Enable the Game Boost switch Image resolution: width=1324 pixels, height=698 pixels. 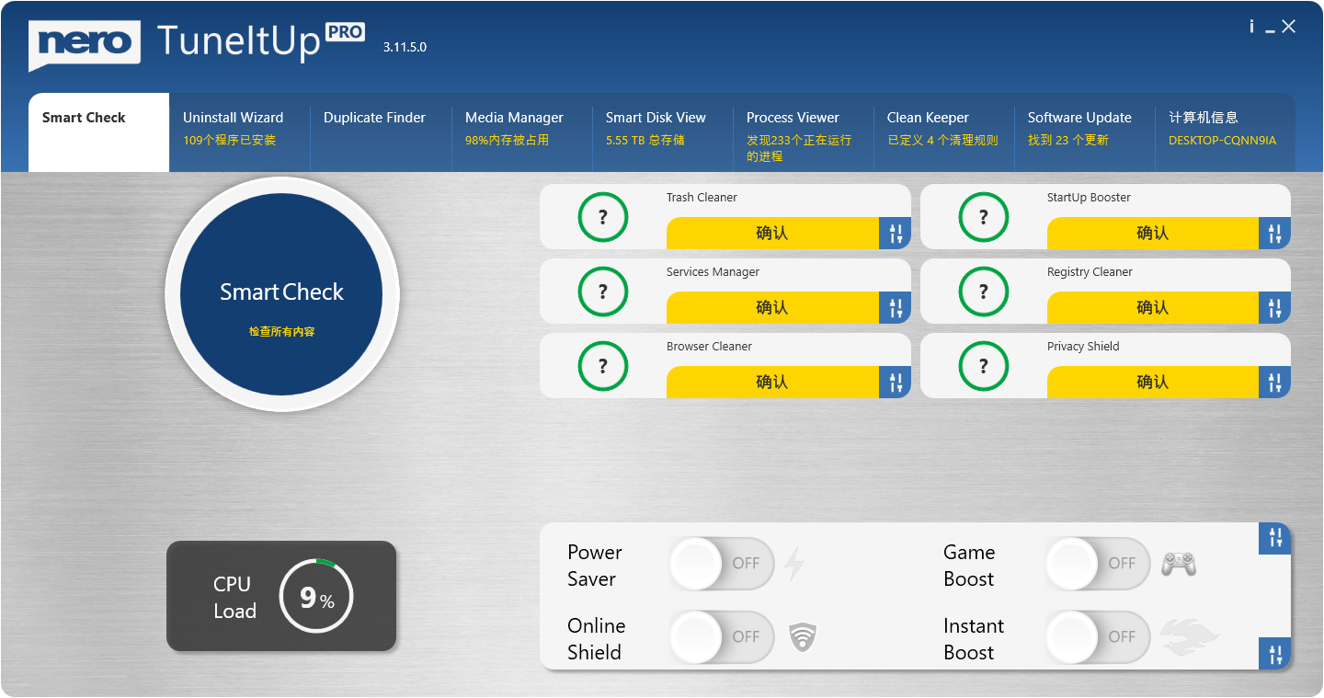(1098, 564)
